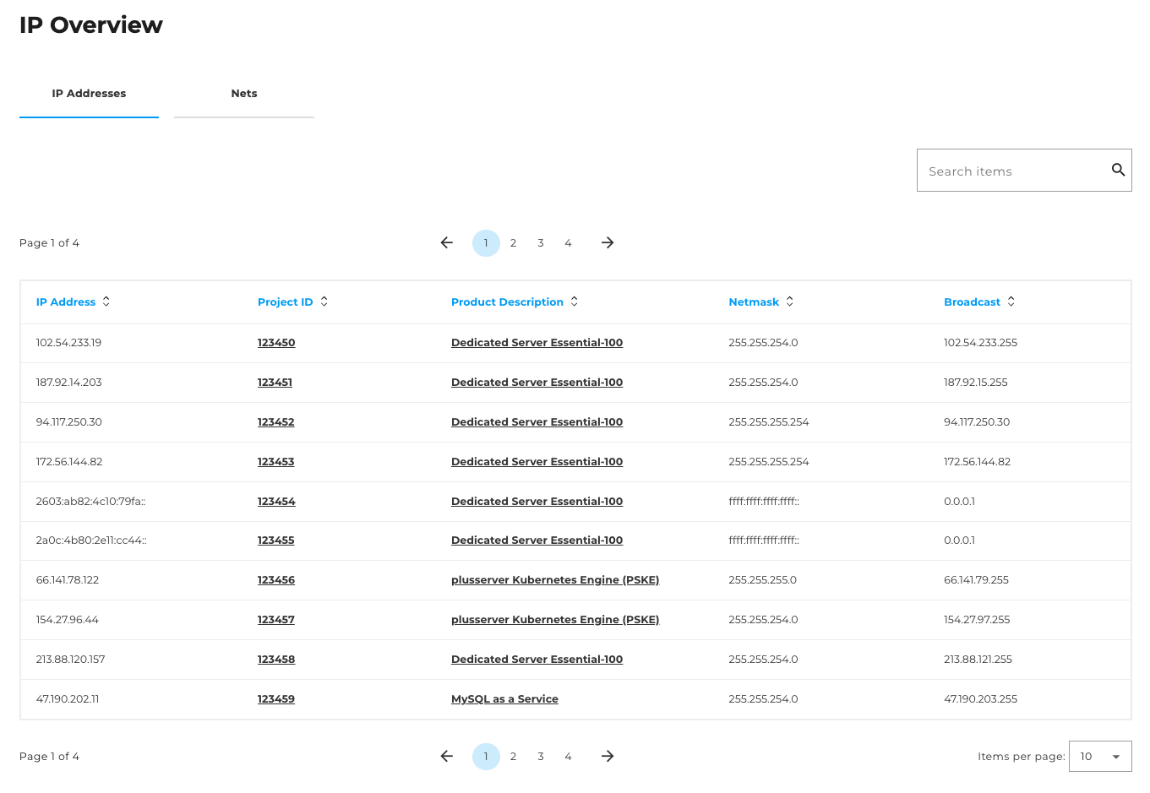Click the bottom previous page arrow
This screenshot has height=793, width=1150.
pos(447,757)
